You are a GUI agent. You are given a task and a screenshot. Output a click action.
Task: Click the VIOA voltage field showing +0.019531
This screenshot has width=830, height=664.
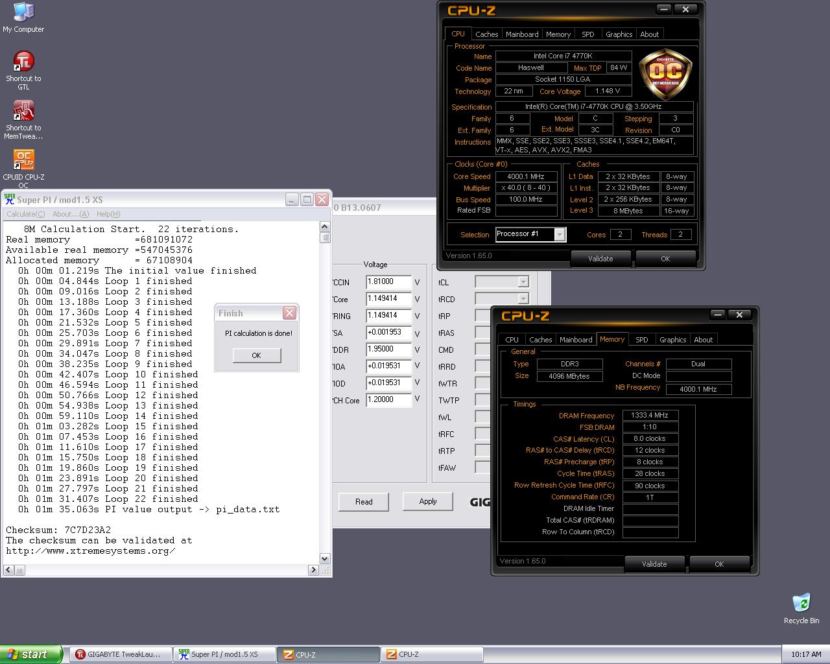(389, 366)
